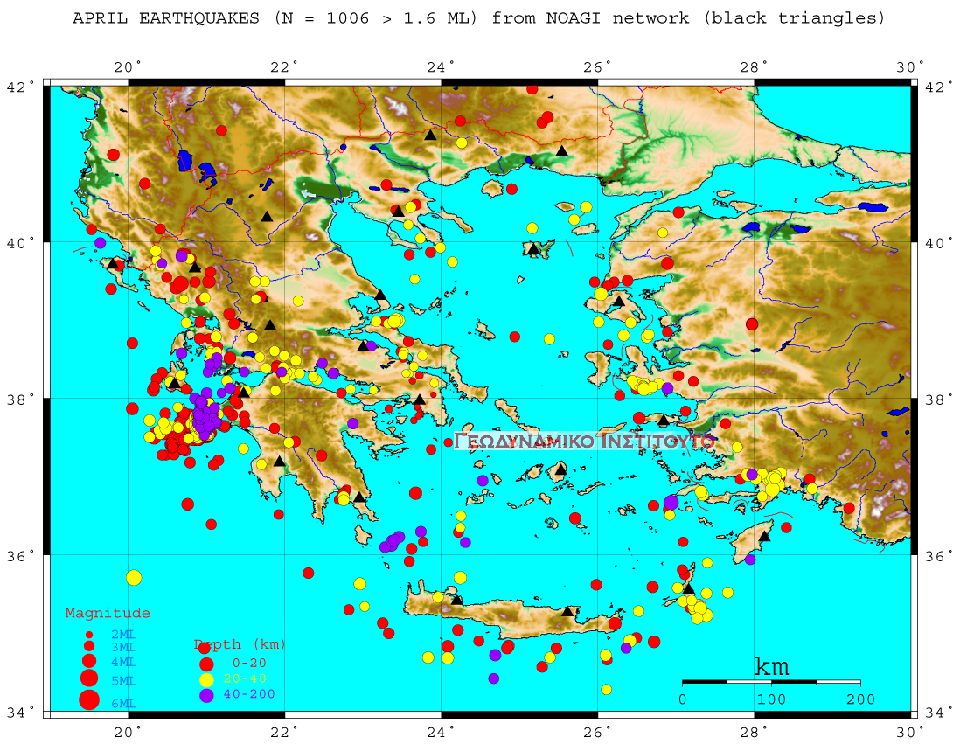Click the '5ML' legend label

coord(123,680)
